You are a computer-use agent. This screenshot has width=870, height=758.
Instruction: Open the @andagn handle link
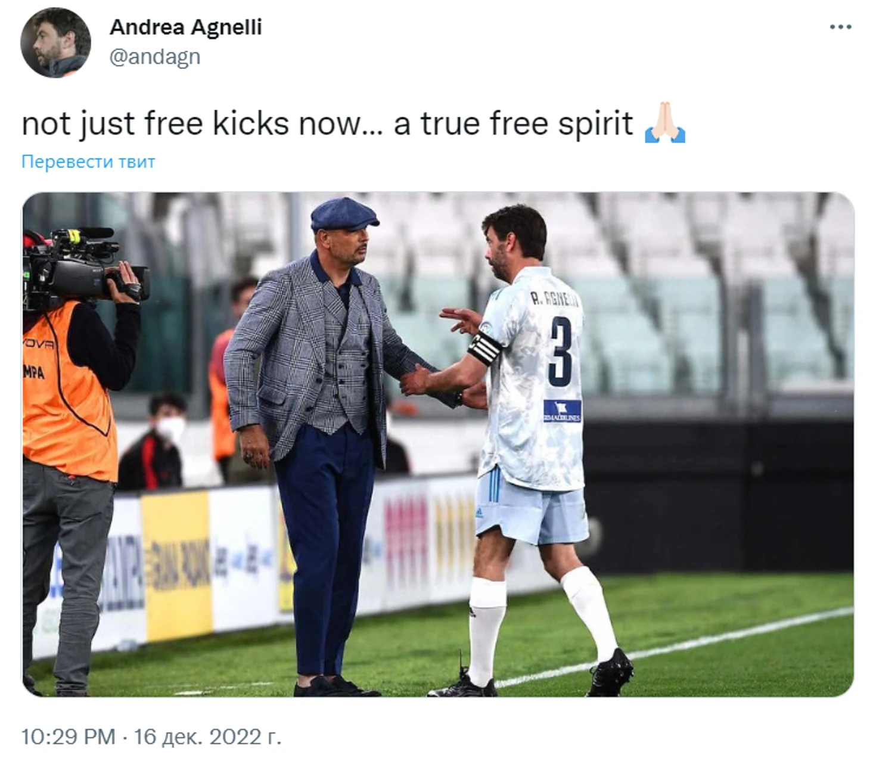point(155,57)
